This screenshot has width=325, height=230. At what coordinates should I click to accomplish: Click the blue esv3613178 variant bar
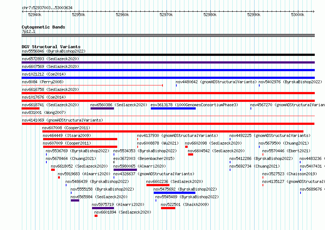(x=173, y=108)
